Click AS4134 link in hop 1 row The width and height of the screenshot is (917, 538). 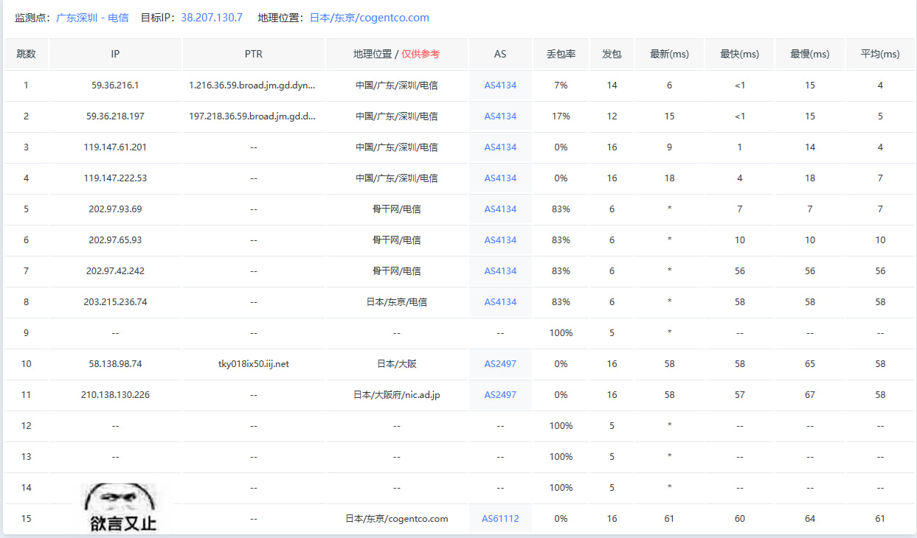pos(500,85)
